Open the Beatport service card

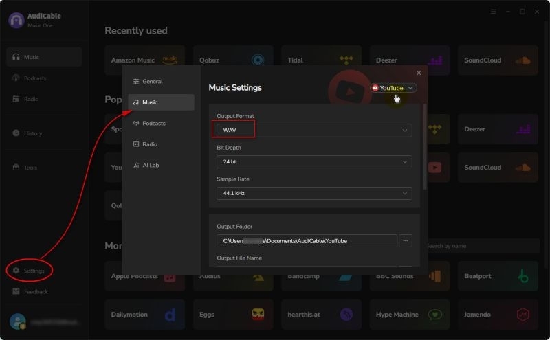498,276
